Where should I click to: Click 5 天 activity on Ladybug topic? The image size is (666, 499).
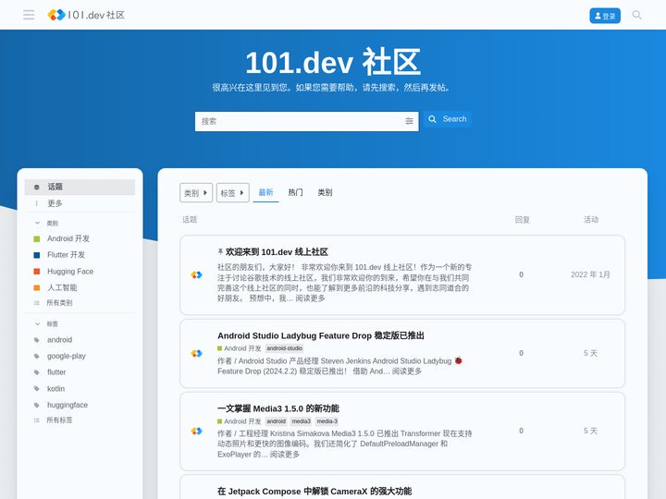pyautogui.click(x=590, y=353)
